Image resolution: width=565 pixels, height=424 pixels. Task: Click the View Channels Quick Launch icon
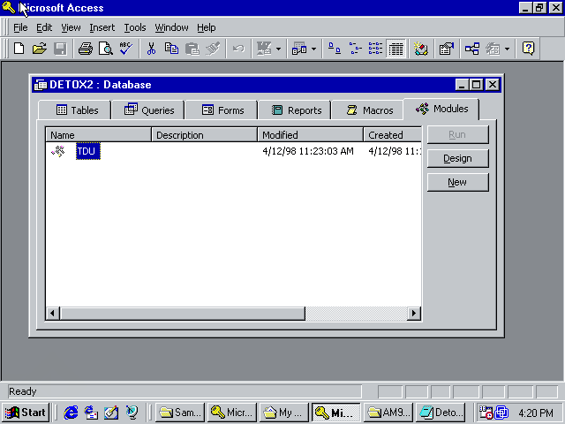click(x=132, y=413)
